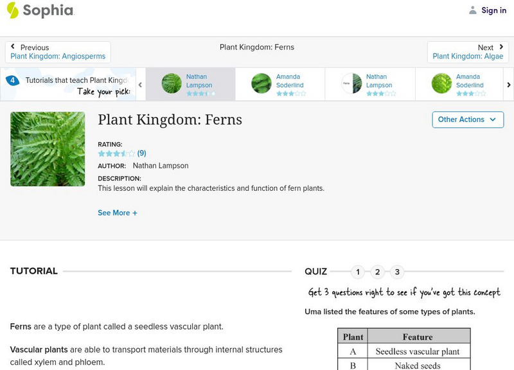The width and height of the screenshot is (514, 370).
Task: Click the Sign in user icon
Action: click(x=473, y=10)
